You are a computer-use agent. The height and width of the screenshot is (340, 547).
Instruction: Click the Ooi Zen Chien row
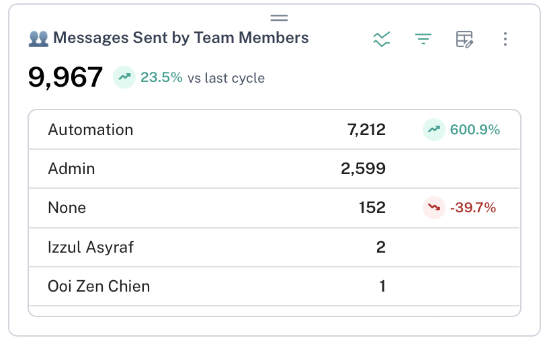(99, 286)
